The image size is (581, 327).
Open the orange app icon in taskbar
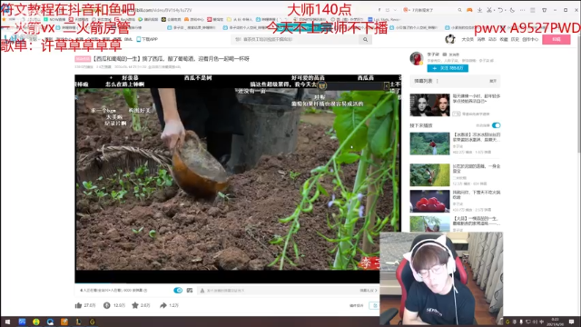tap(64, 322)
